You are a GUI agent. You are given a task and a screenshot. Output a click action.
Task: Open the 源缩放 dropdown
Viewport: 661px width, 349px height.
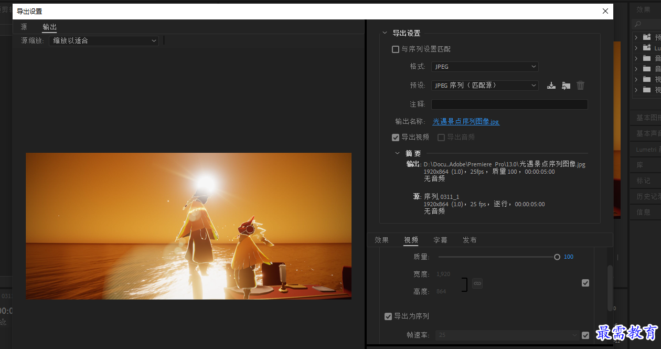(104, 40)
